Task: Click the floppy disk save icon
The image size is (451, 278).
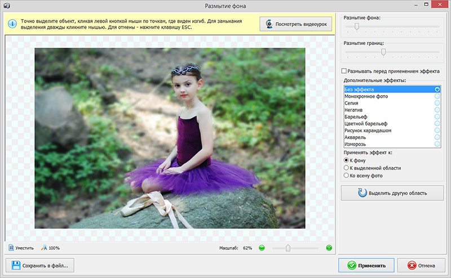Action: pos(16,265)
